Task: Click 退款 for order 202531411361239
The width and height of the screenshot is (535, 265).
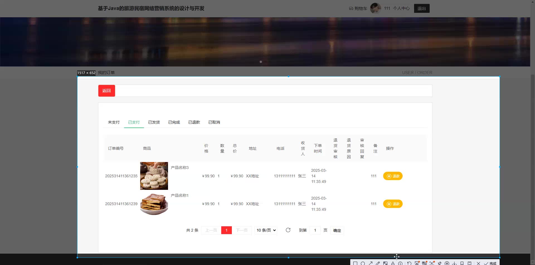Action: coord(393,204)
